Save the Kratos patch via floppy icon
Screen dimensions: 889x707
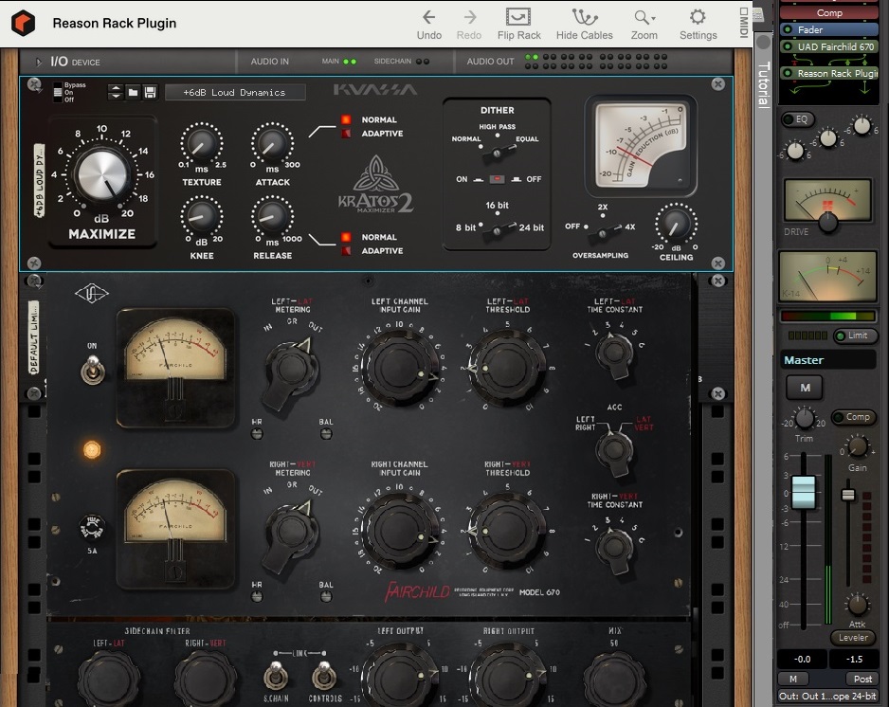tap(150, 92)
